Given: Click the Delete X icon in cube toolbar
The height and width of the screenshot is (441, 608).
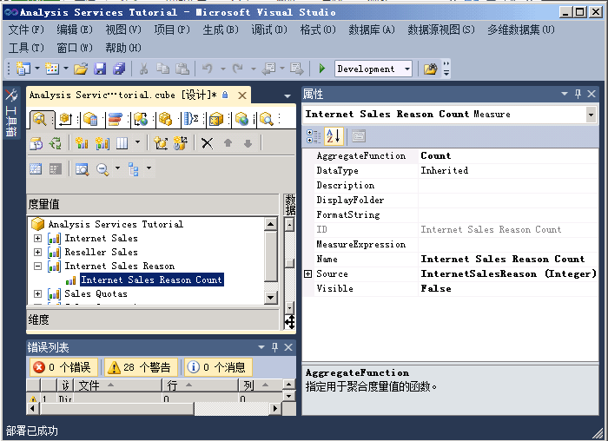Looking at the screenshot, I should [x=207, y=143].
